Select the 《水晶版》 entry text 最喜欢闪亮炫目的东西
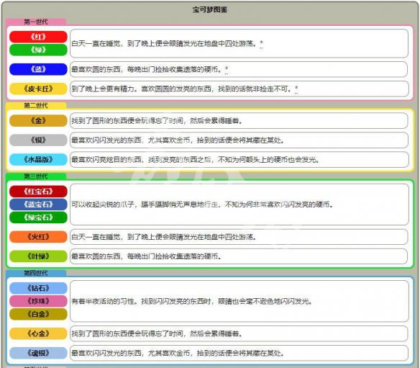The height and width of the screenshot is (368, 420). tap(196, 160)
